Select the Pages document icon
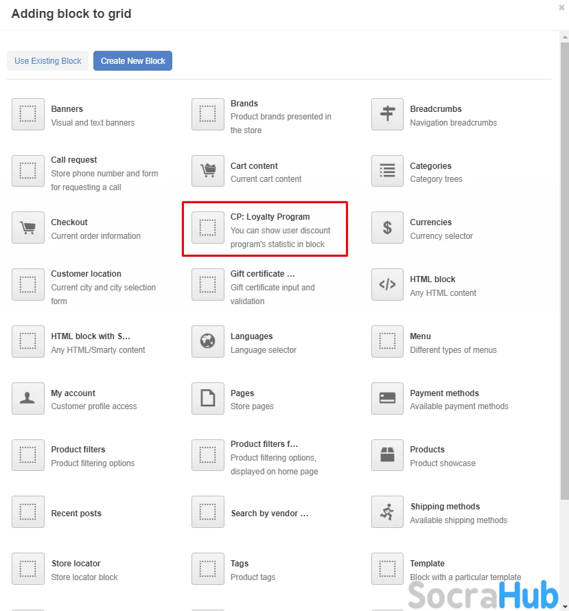This screenshot has width=569, height=611. 208,398
